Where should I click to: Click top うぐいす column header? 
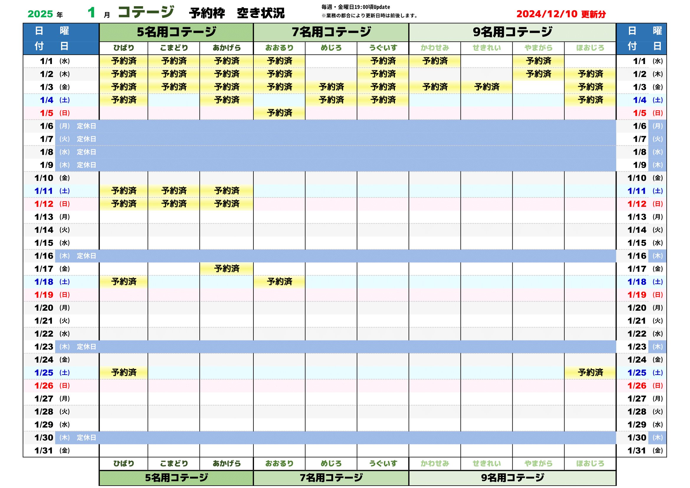383,48
